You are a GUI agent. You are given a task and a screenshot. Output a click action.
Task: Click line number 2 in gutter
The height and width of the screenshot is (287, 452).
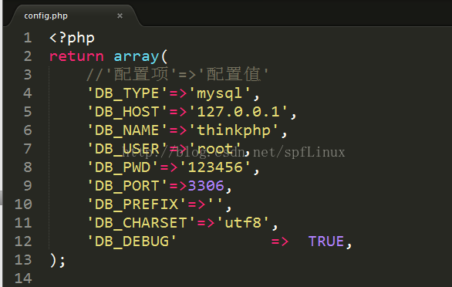tap(28, 56)
